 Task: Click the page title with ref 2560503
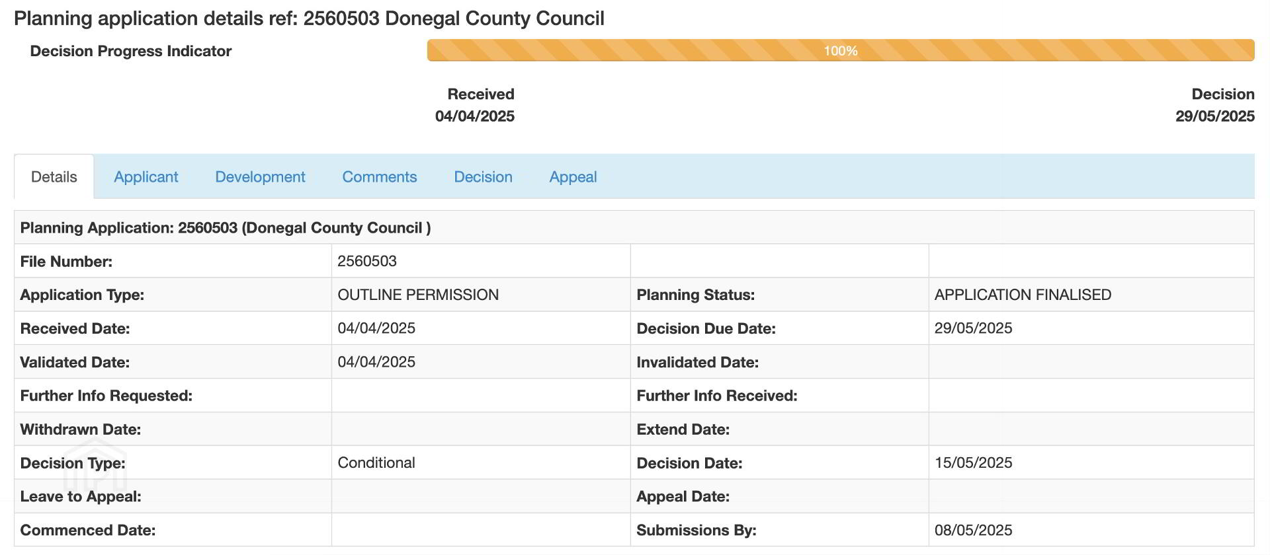(309, 18)
